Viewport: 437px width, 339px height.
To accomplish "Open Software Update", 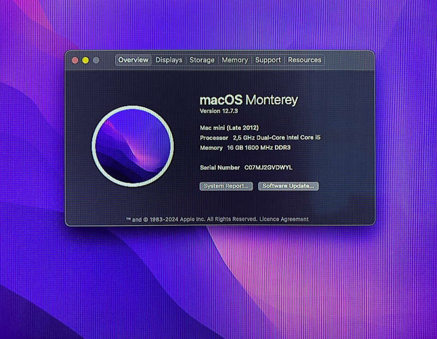I will pos(288,186).
